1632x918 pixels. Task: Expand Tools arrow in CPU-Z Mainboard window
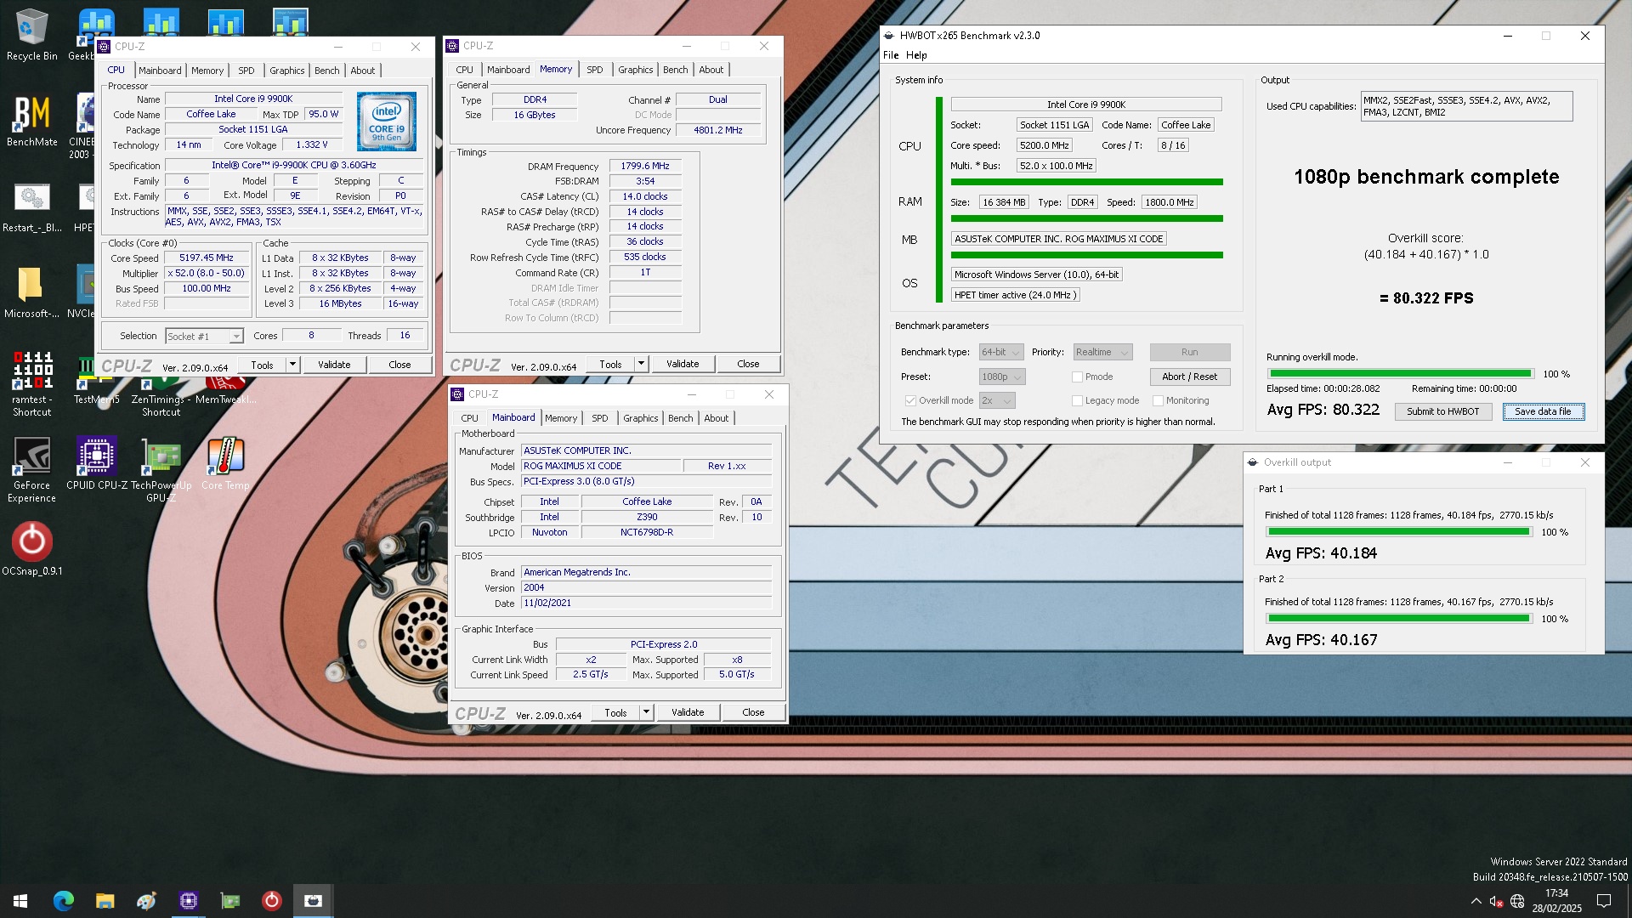tap(646, 712)
